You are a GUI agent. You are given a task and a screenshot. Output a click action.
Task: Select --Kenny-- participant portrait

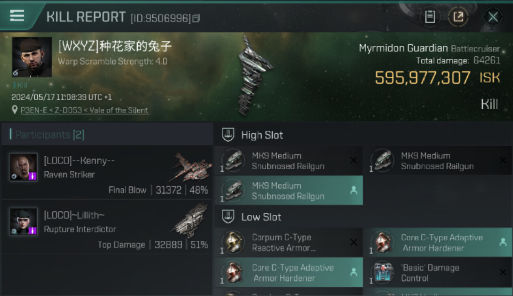coord(23,167)
